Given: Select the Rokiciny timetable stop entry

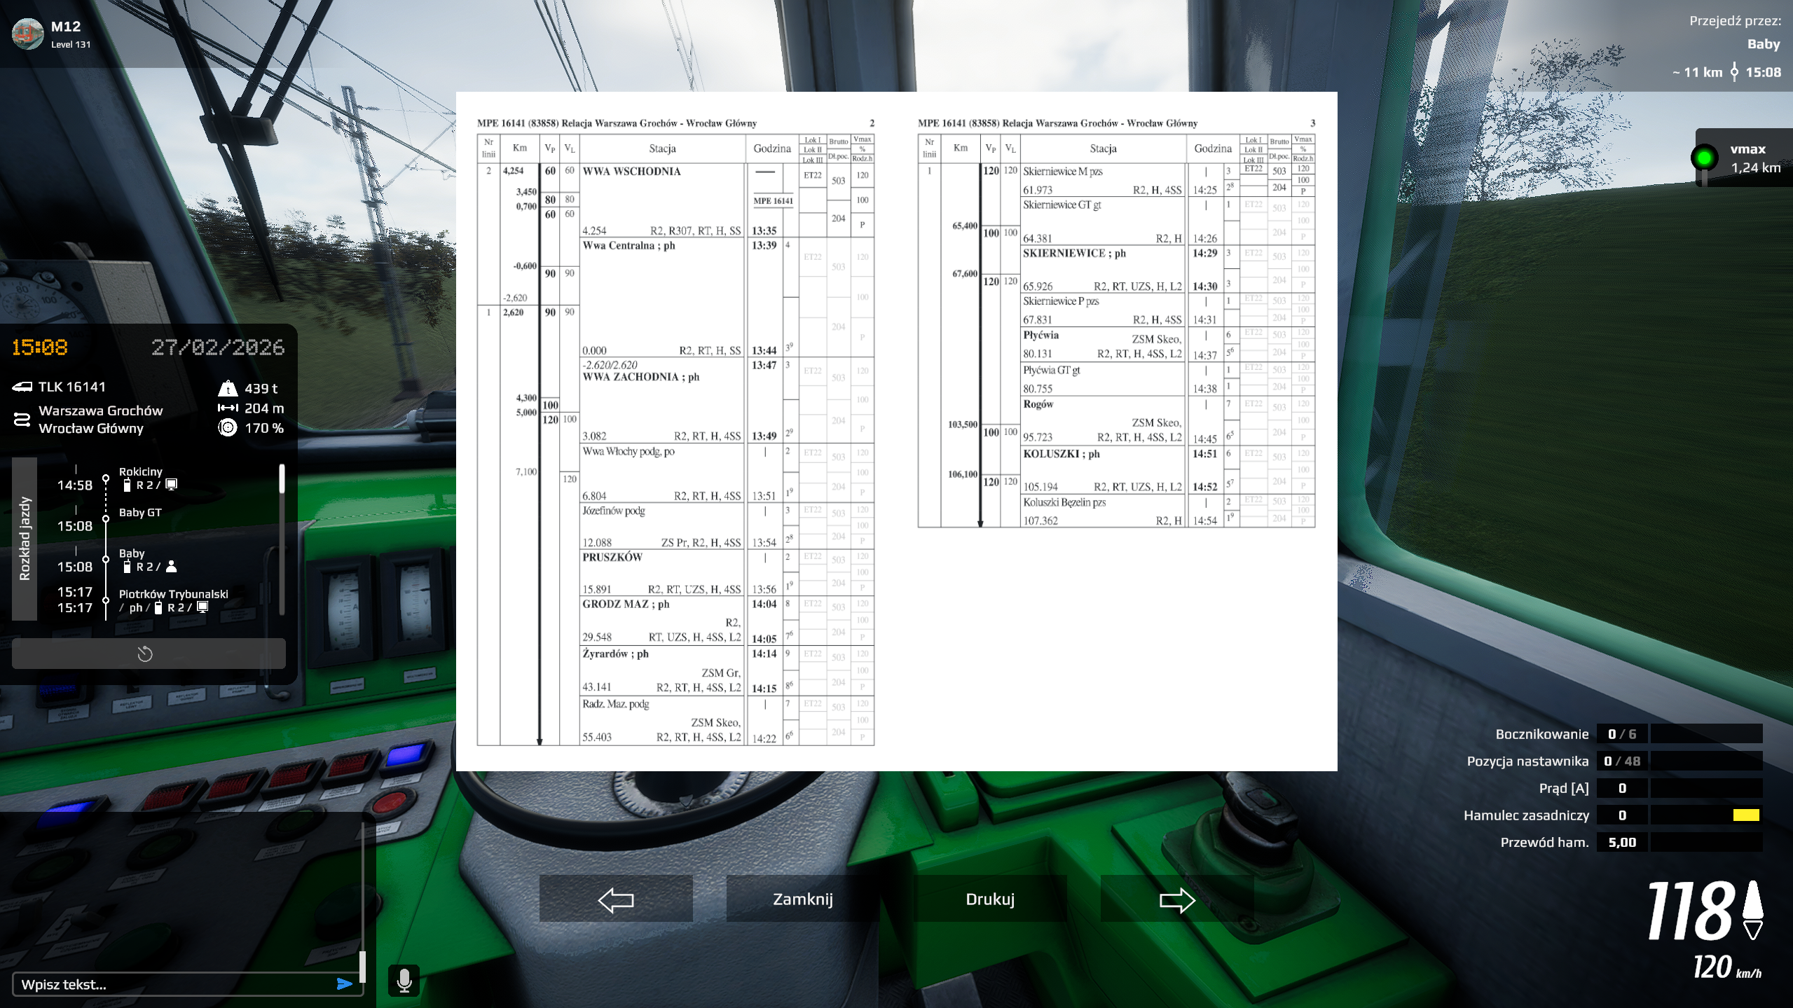Looking at the screenshot, I should [140, 471].
